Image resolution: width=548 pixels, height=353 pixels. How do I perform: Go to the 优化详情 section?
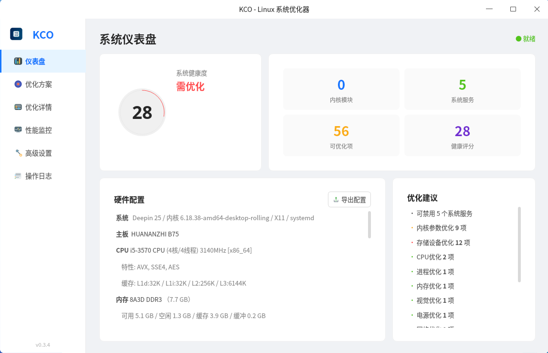click(43, 107)
